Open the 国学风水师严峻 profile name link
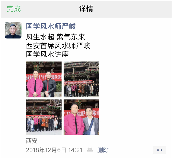 click(x=51, y=26)
